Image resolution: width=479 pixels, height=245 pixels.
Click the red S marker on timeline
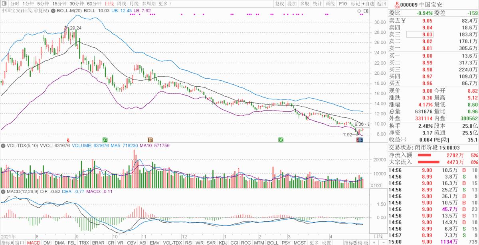tap(69, 140)
